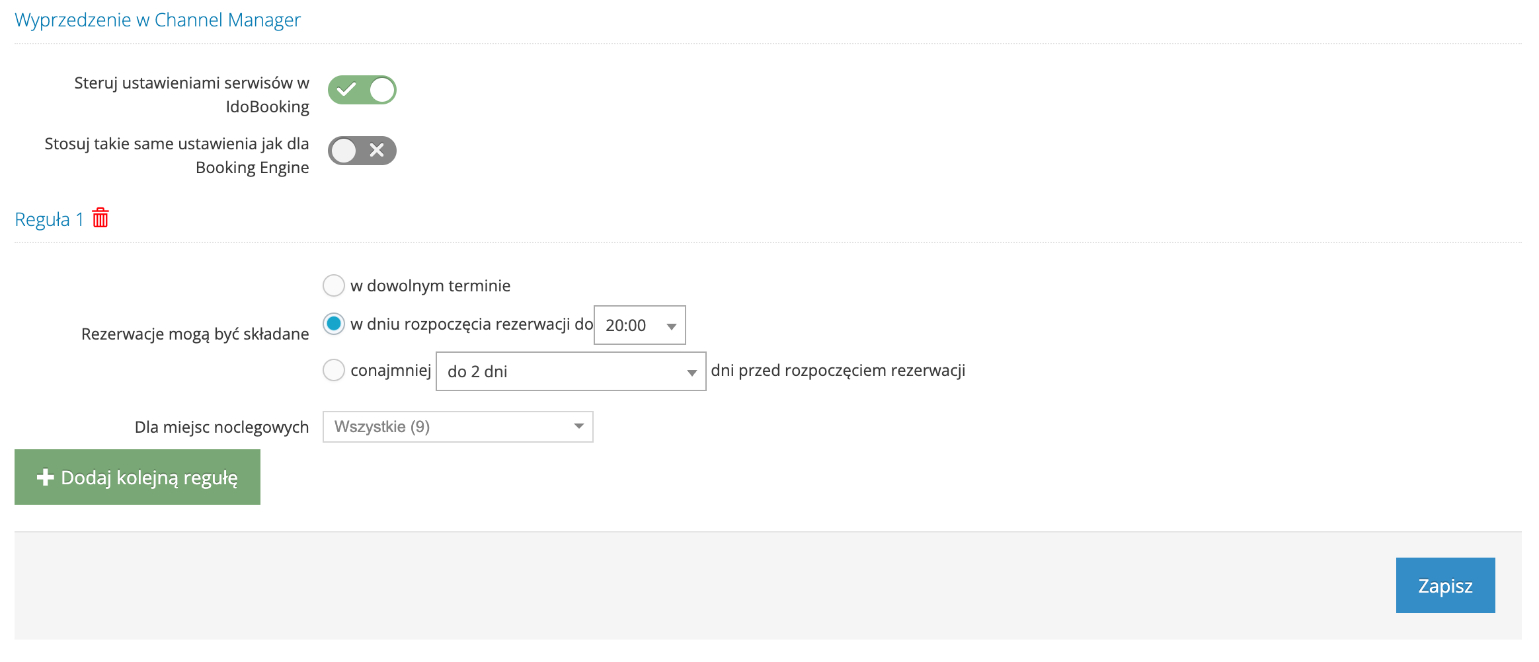Image resolution: width=1539 pixels, height=662 pixels.
Task: Open the 20:00 time dropdown
Action: [638, 325]
